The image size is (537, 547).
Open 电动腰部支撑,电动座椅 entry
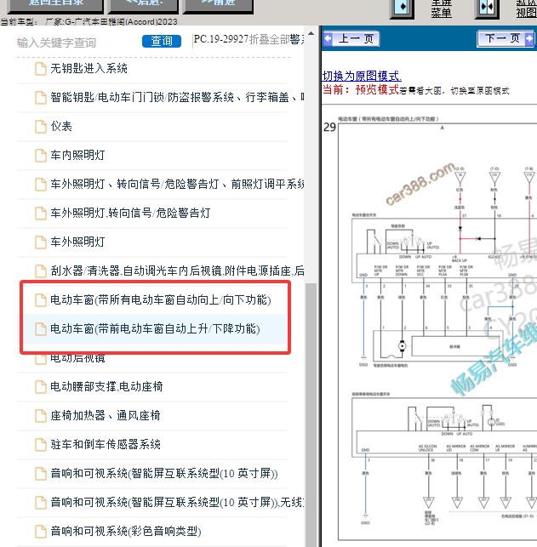pos(106,386)
